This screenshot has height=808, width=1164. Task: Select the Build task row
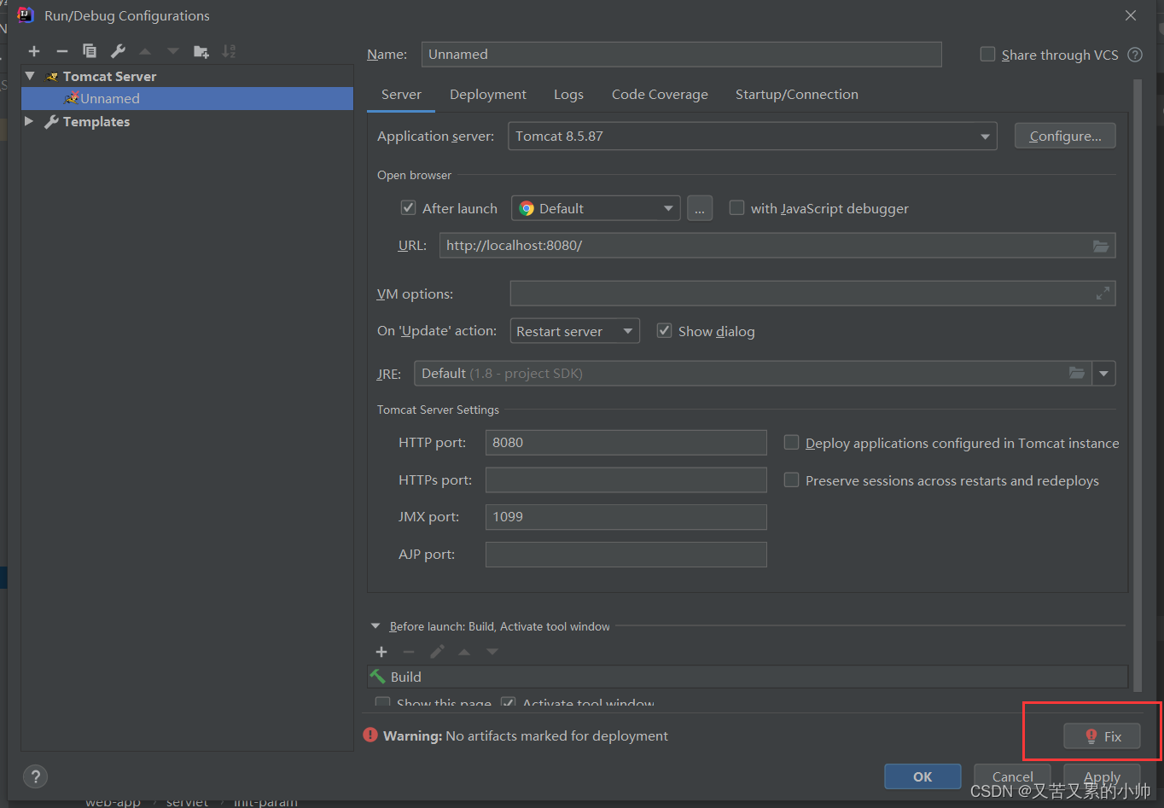click(x=748, y=677)
